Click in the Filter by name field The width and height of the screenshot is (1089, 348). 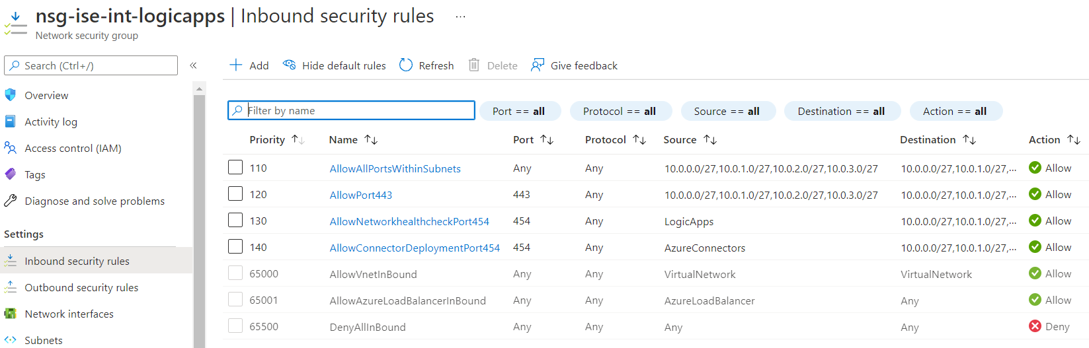click(351, 110)
